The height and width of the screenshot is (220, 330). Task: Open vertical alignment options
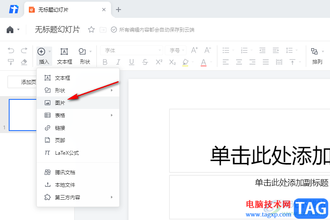tap(292, 62)
